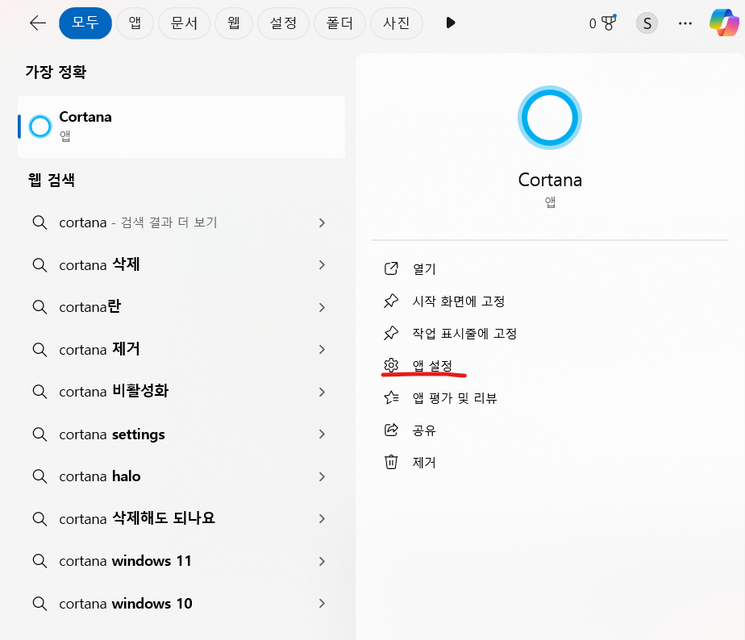Expand the chevron for 'cortana 비활성화'
745x640 pixels.
[x=322, y=392]
